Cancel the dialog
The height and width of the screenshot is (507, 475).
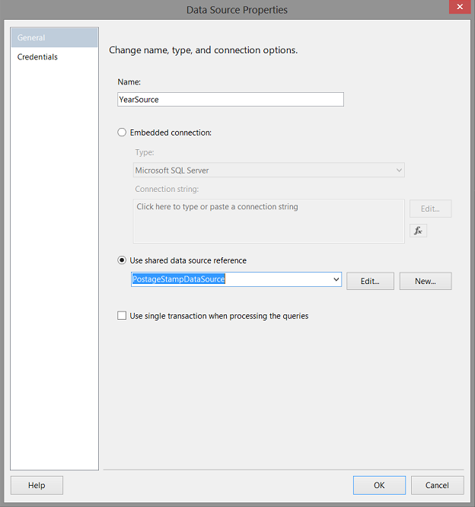pyautogui.click(x=437, y=485)
